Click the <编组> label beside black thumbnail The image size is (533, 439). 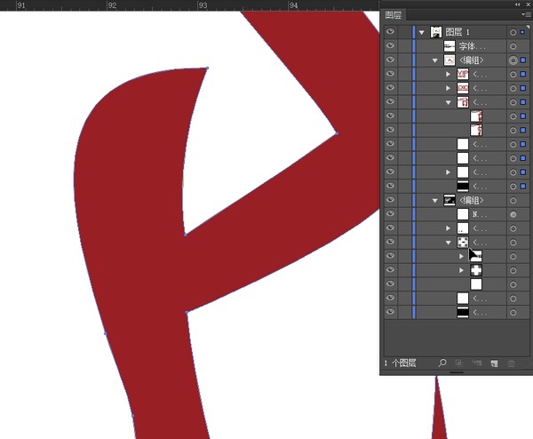(x=472, y=201)
